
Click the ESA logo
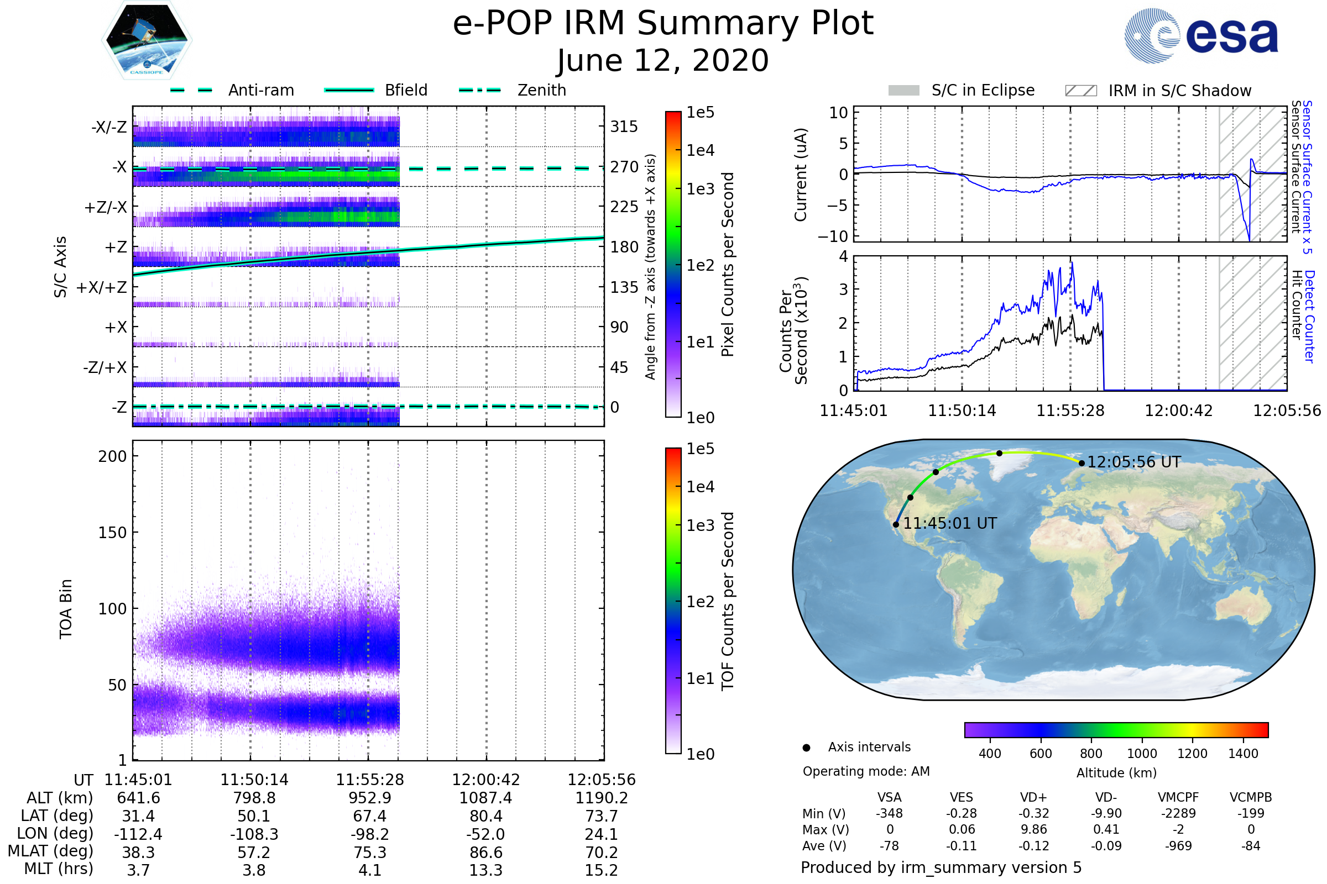point(1200,35)
